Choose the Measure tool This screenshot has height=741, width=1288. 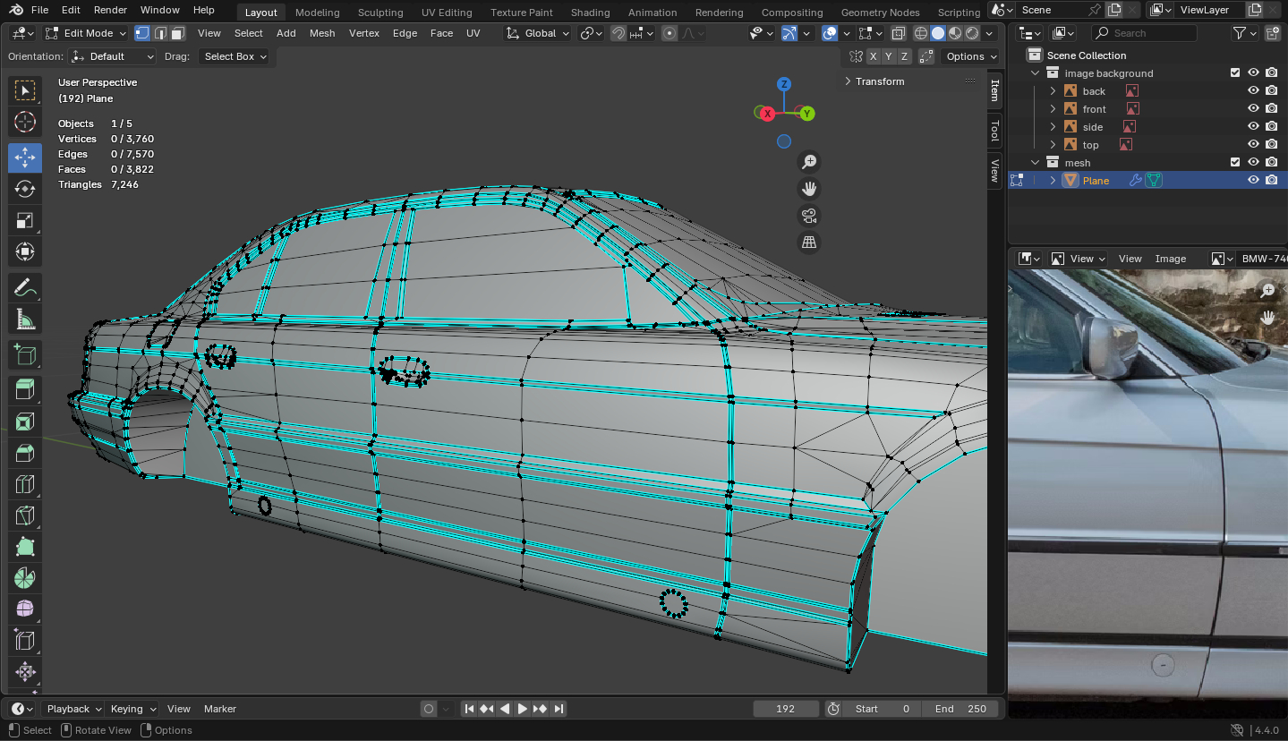pyautogui.click(x=25, y=319)
